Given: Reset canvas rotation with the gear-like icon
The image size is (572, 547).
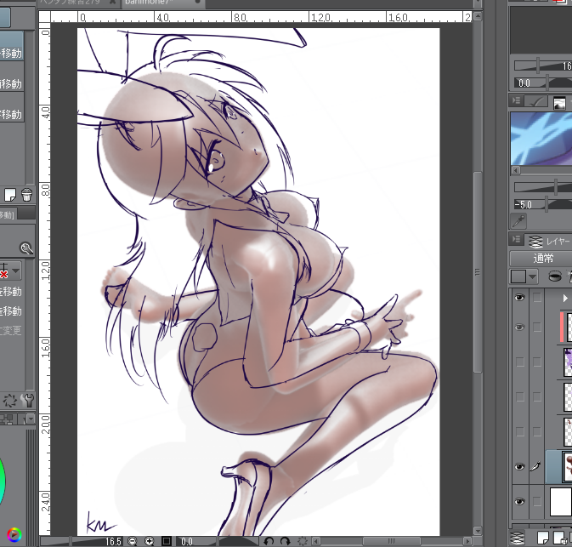Looking at the screenshot, I should 303,541.
